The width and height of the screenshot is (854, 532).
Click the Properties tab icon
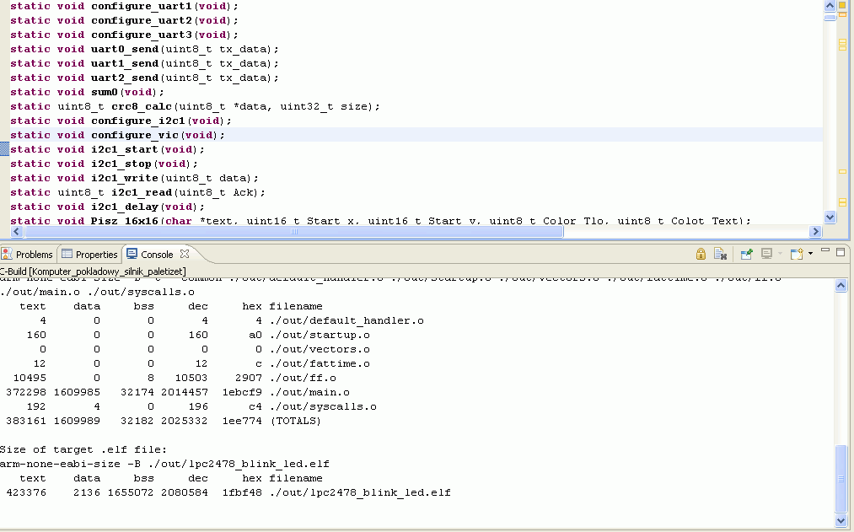point(67,254)
